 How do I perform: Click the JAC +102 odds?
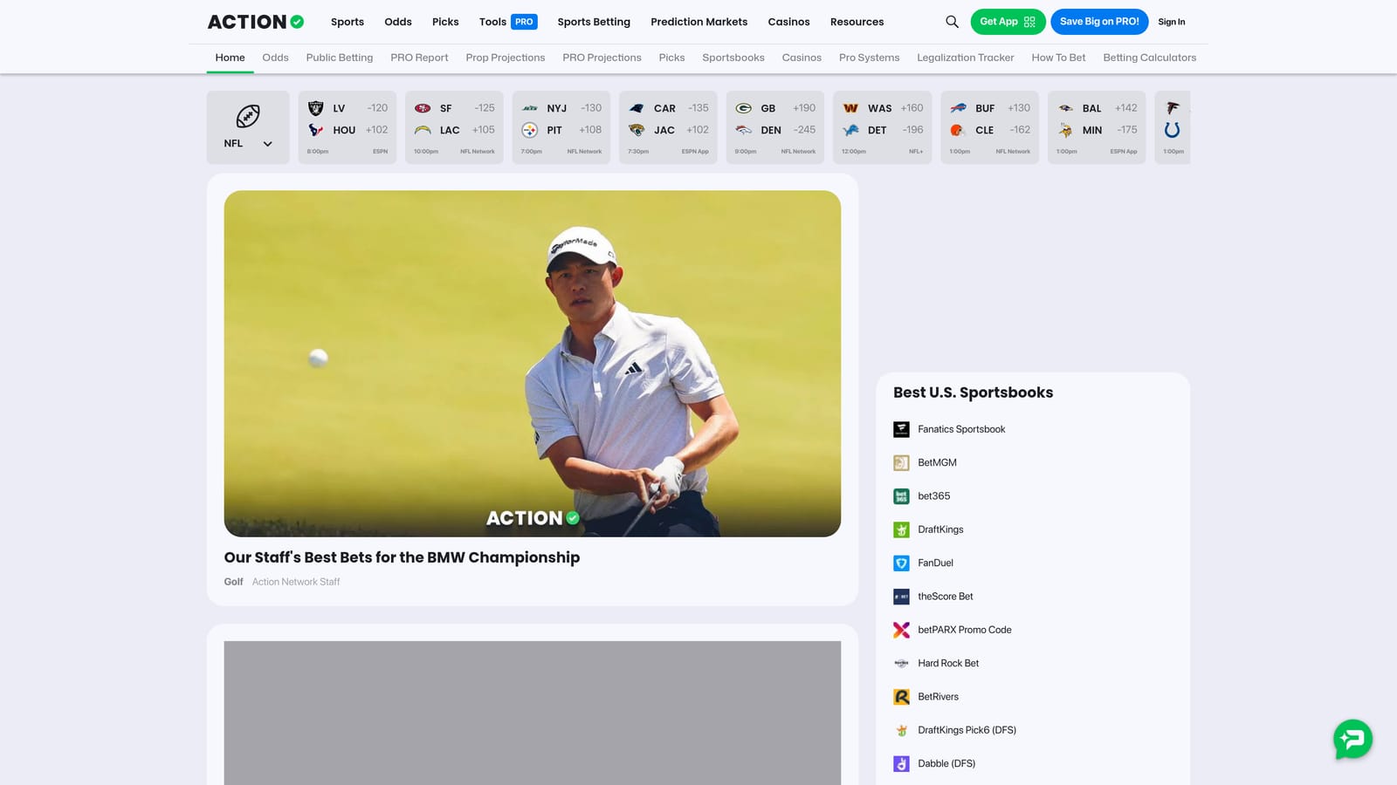click(x=698, y=130)
